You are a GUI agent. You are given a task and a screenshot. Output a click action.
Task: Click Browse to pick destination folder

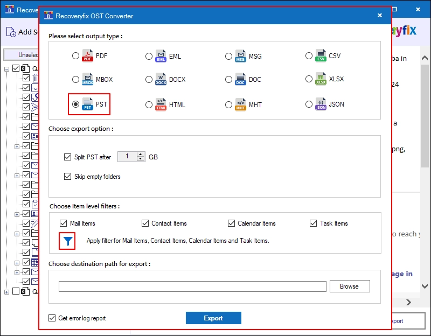click(x=350, y=286)
